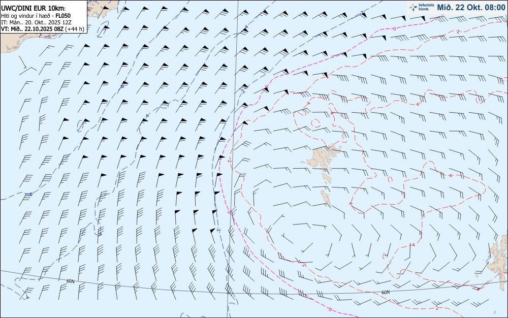Click the 'IT: Mán.. 20. Okt.. 2025 12Z' line
The height and width of the screenshot is (318, 508).
tap(36, 22)
